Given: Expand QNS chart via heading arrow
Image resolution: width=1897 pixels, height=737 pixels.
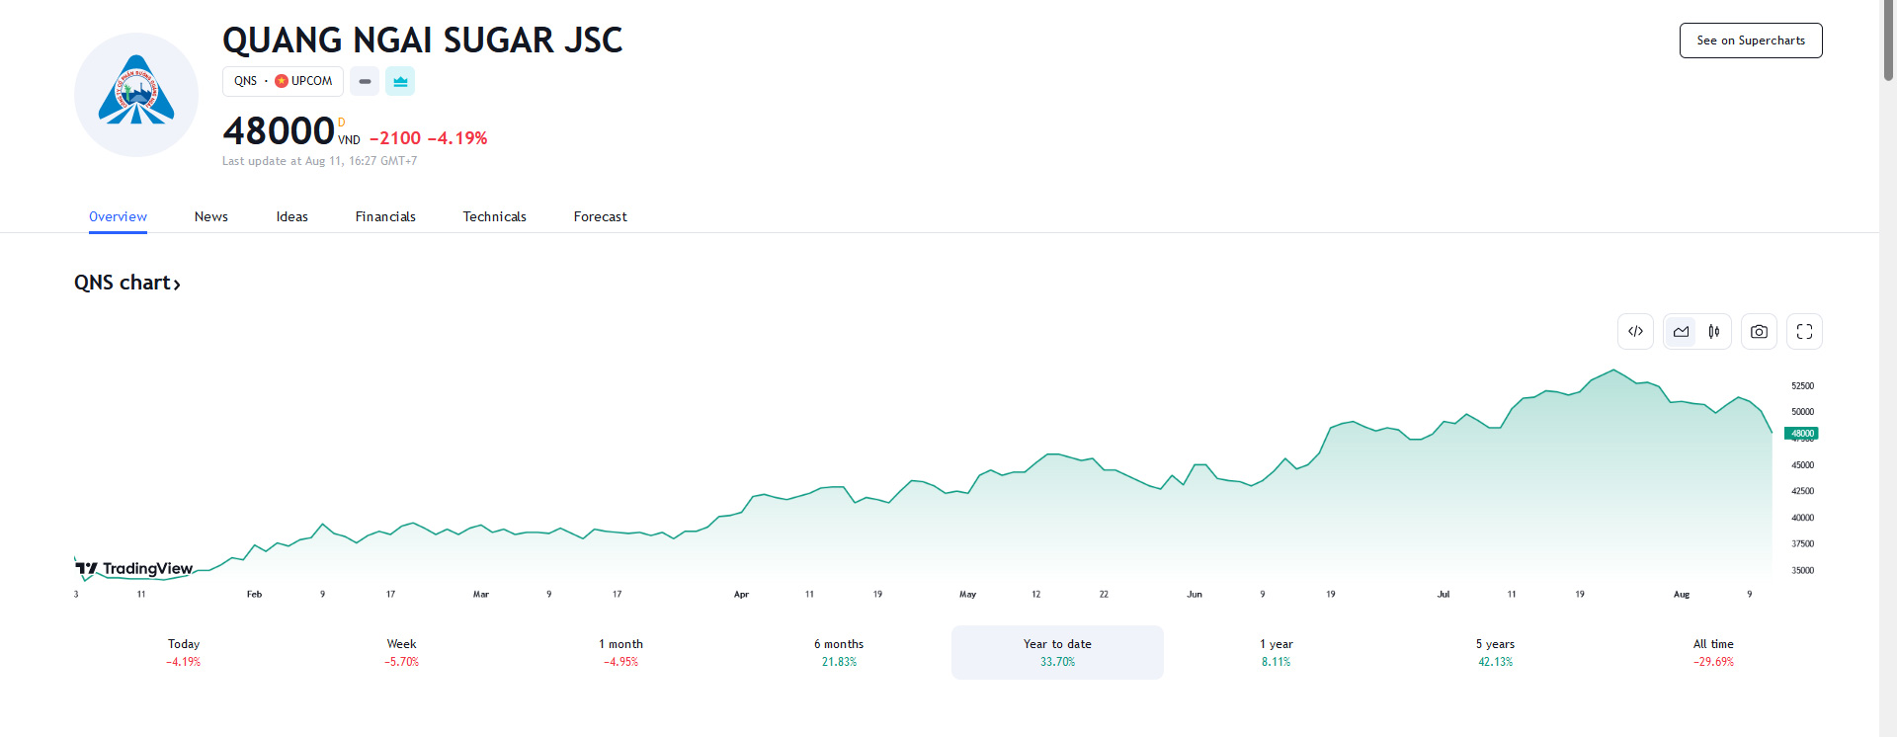Looking at the screenshot, I should 177,285.
